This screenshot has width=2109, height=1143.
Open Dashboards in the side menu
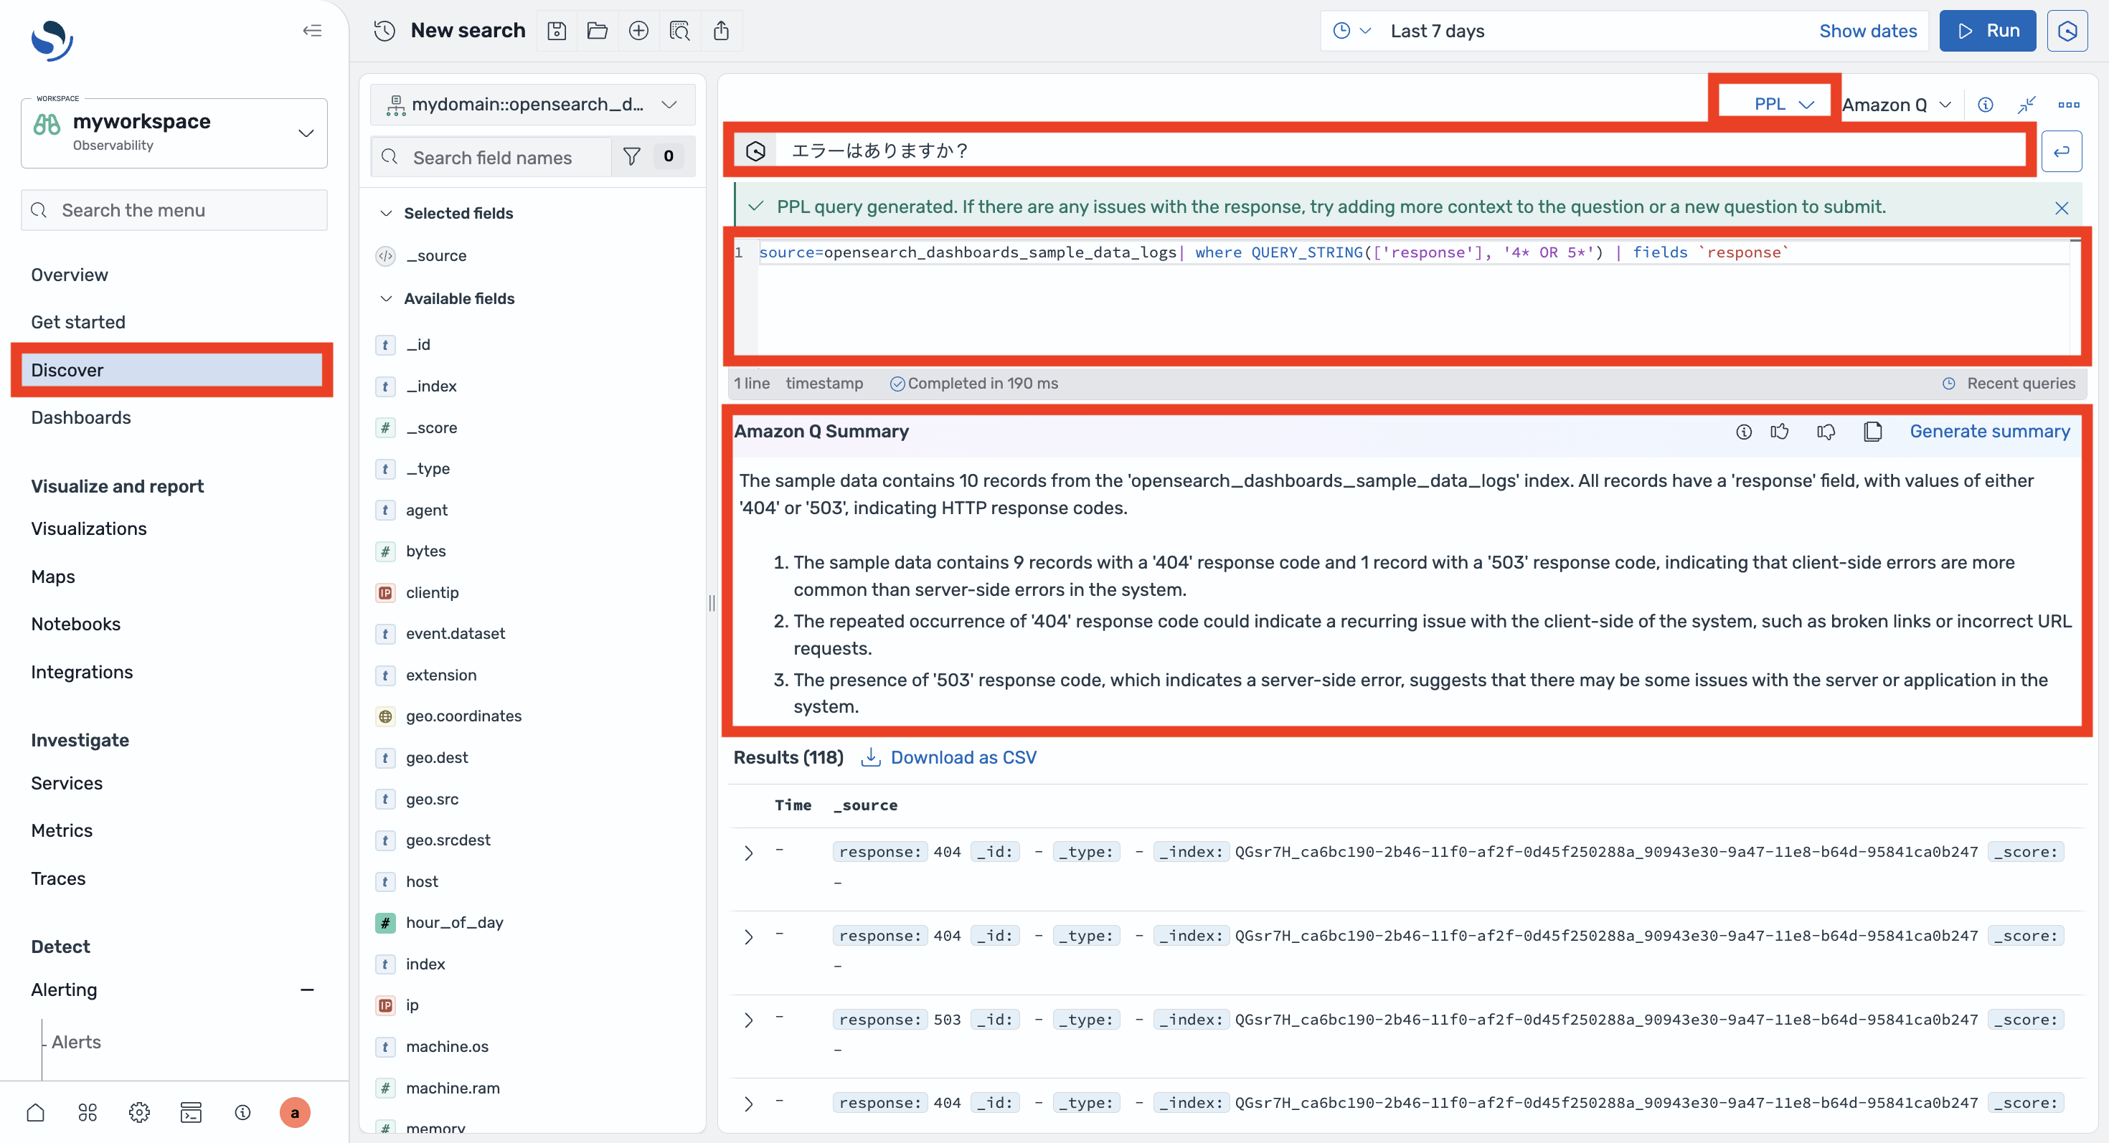(80, 417)
